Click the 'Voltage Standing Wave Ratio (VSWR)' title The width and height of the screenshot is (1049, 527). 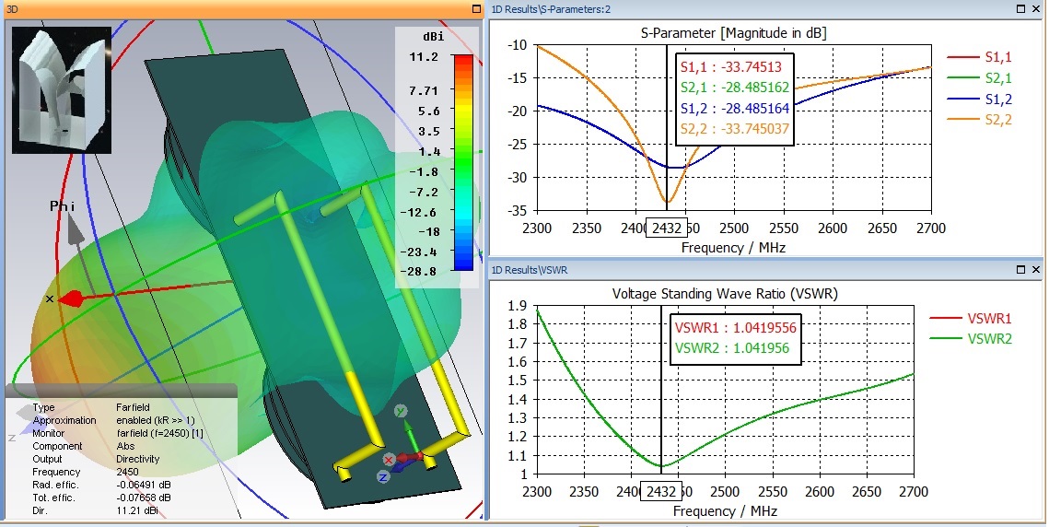[725, 293]
